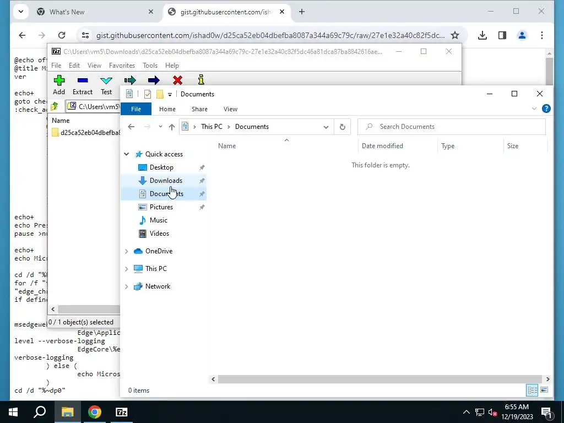564x423 pixels.
Task: Open Chrome downloads icon
Action: tap(482, 35)
